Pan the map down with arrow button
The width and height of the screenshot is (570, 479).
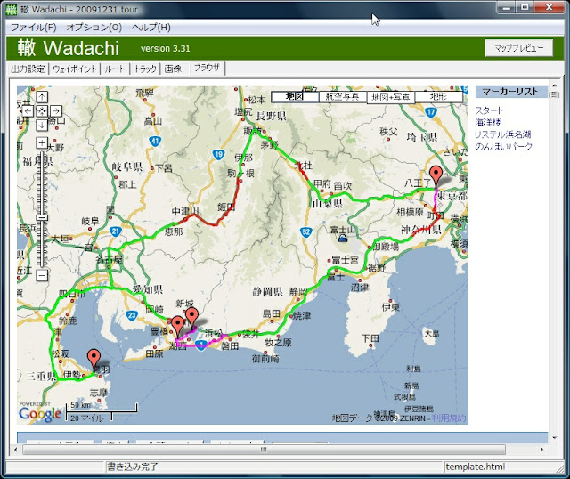42,125
